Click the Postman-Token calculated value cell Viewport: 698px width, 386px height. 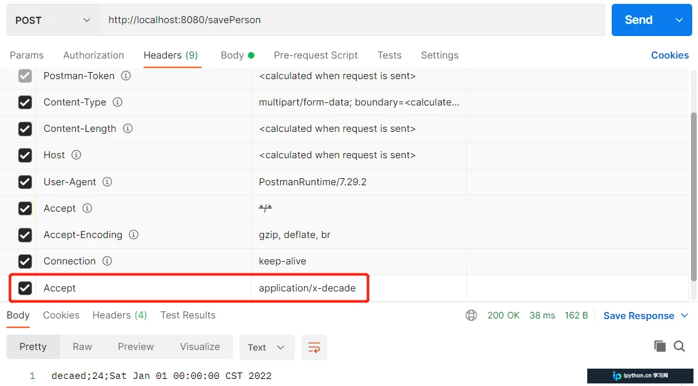359,76
